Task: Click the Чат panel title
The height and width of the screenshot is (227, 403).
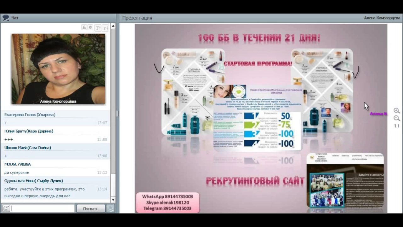Action: tap(15, 18)
